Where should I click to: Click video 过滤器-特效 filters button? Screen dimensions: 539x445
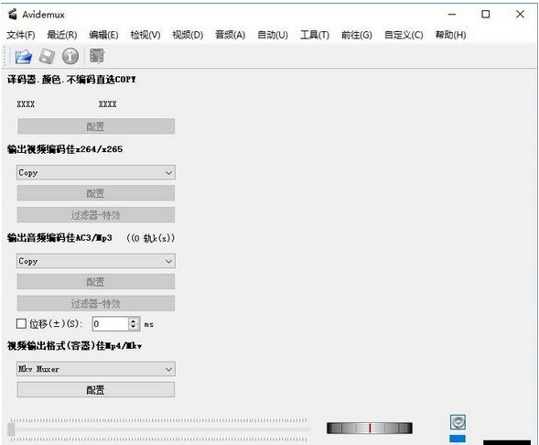(x=96, y=215)
